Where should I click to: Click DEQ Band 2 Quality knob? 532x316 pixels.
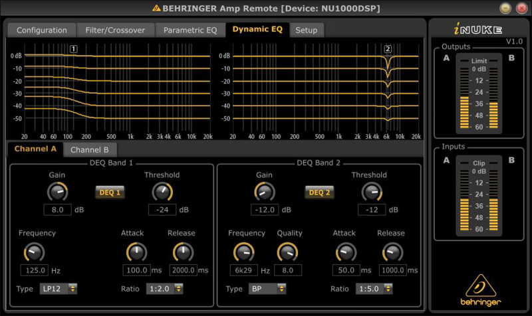(287, 252)
